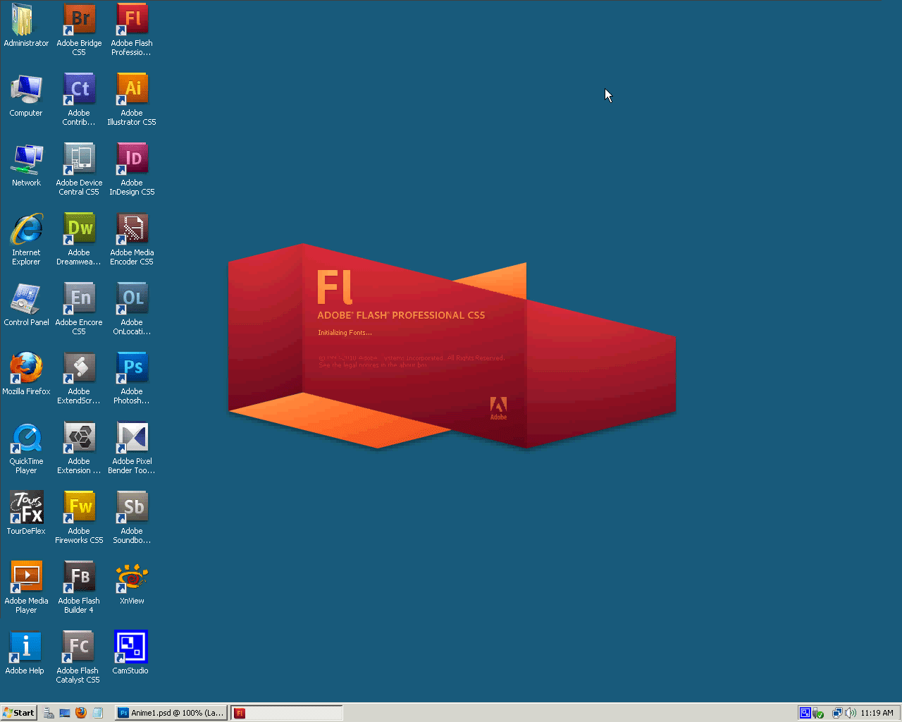Select the Adobe Soundbooth desktop icon
The image size is (902, 722).
pos(132,518)
